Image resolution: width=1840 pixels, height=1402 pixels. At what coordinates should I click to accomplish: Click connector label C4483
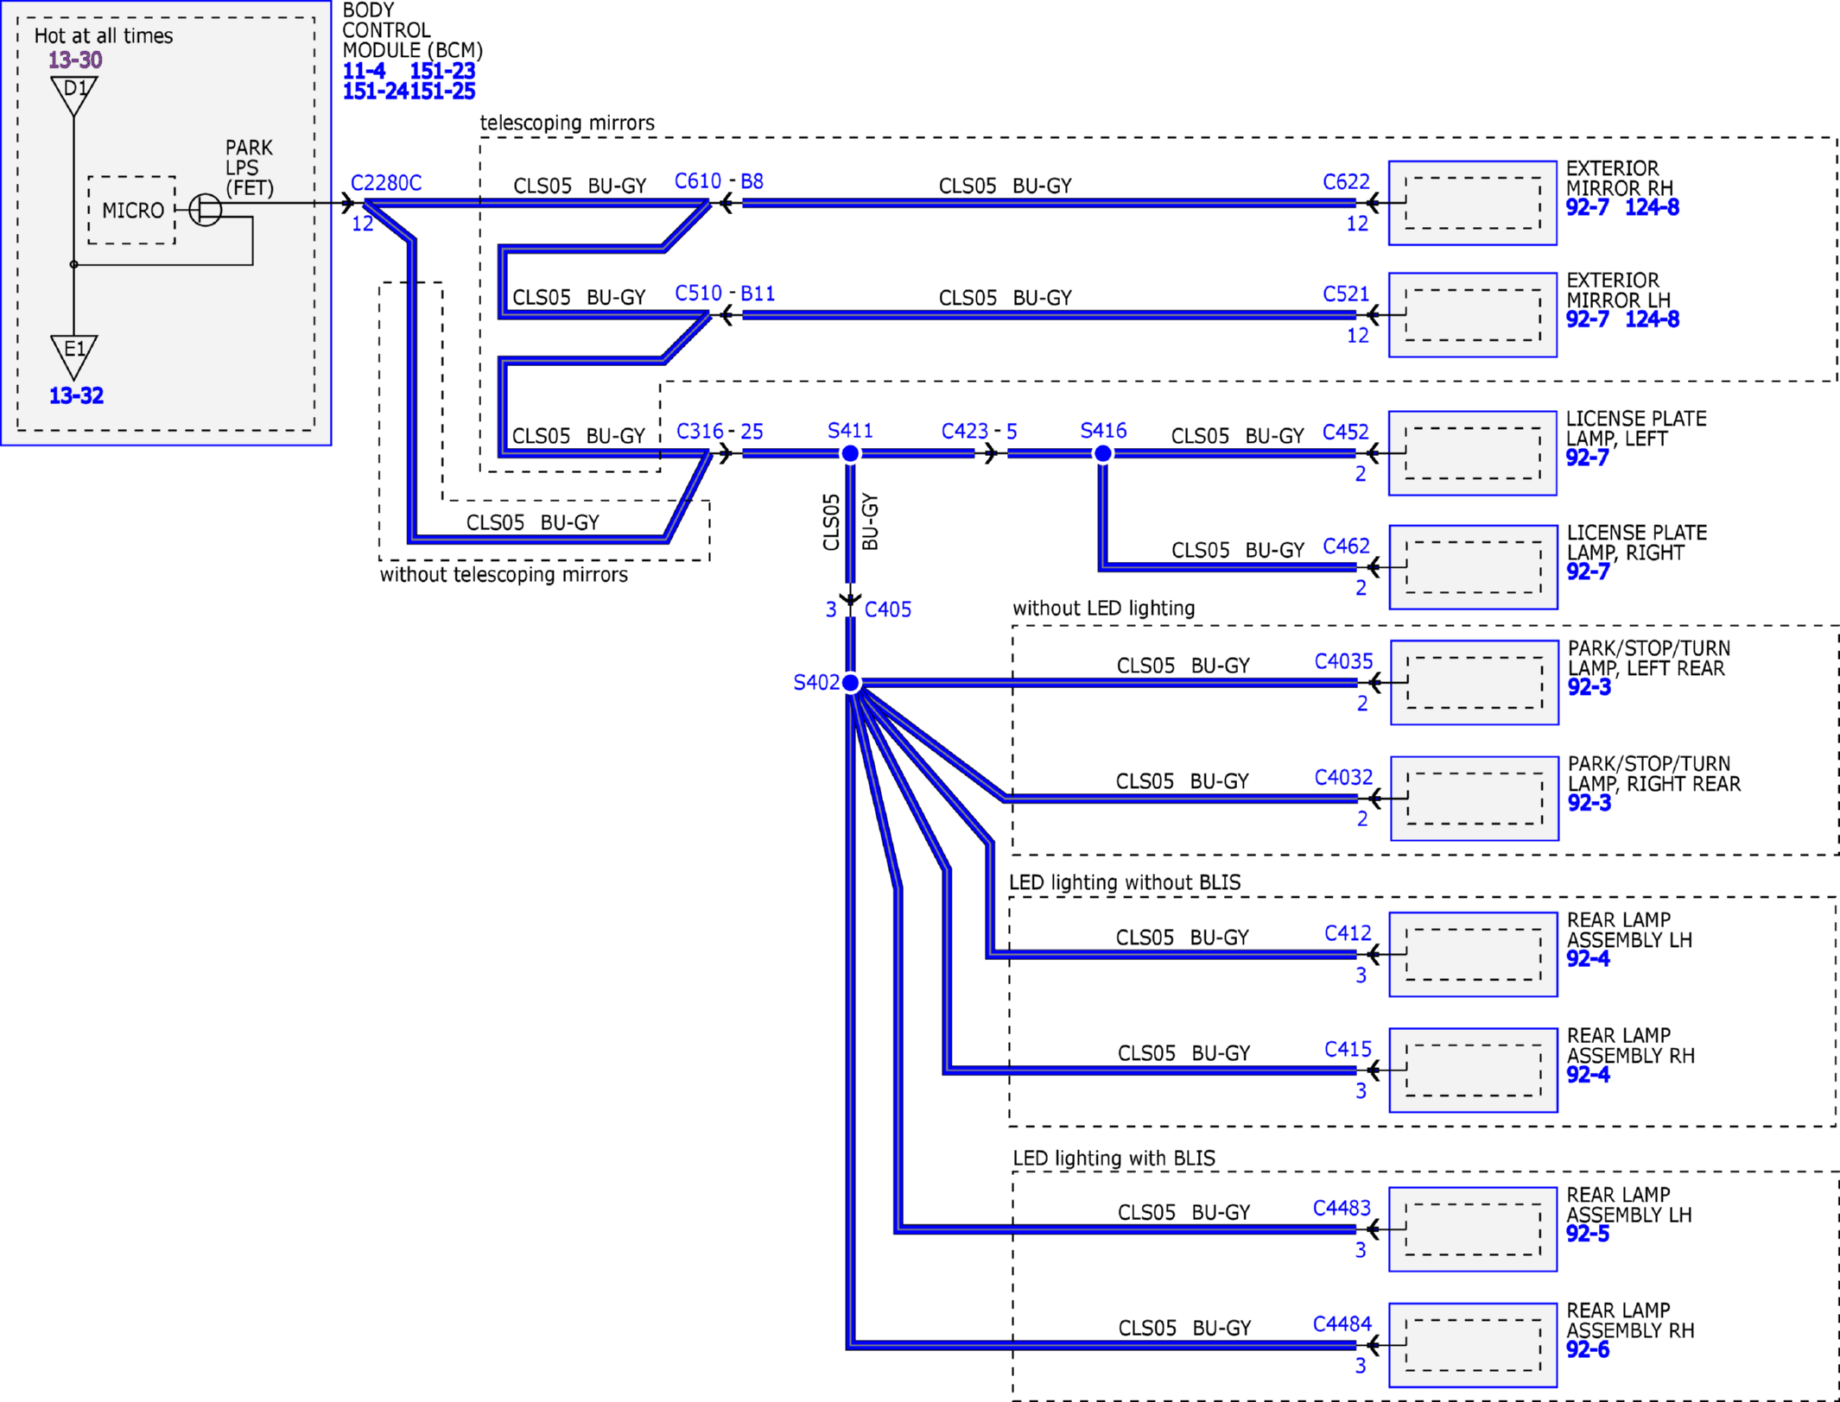pyautogui.click(x=1342, y=1208)
